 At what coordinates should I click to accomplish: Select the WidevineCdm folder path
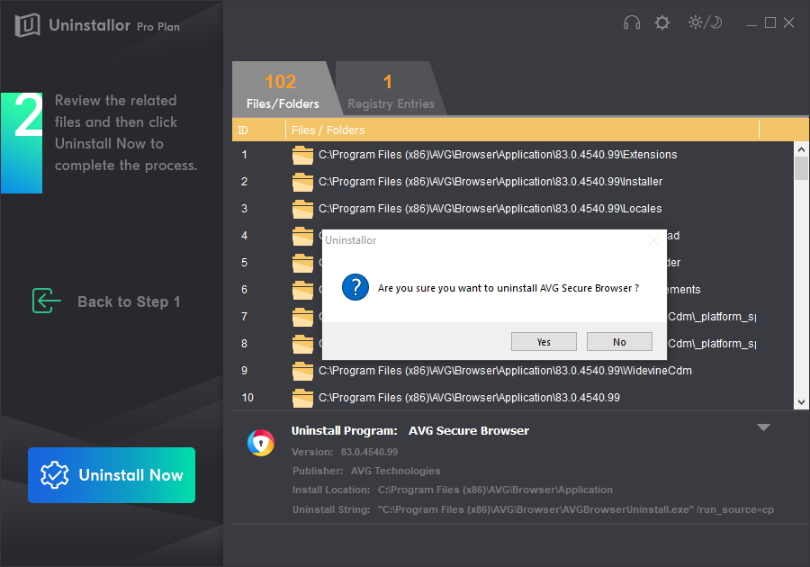(505, 371)
